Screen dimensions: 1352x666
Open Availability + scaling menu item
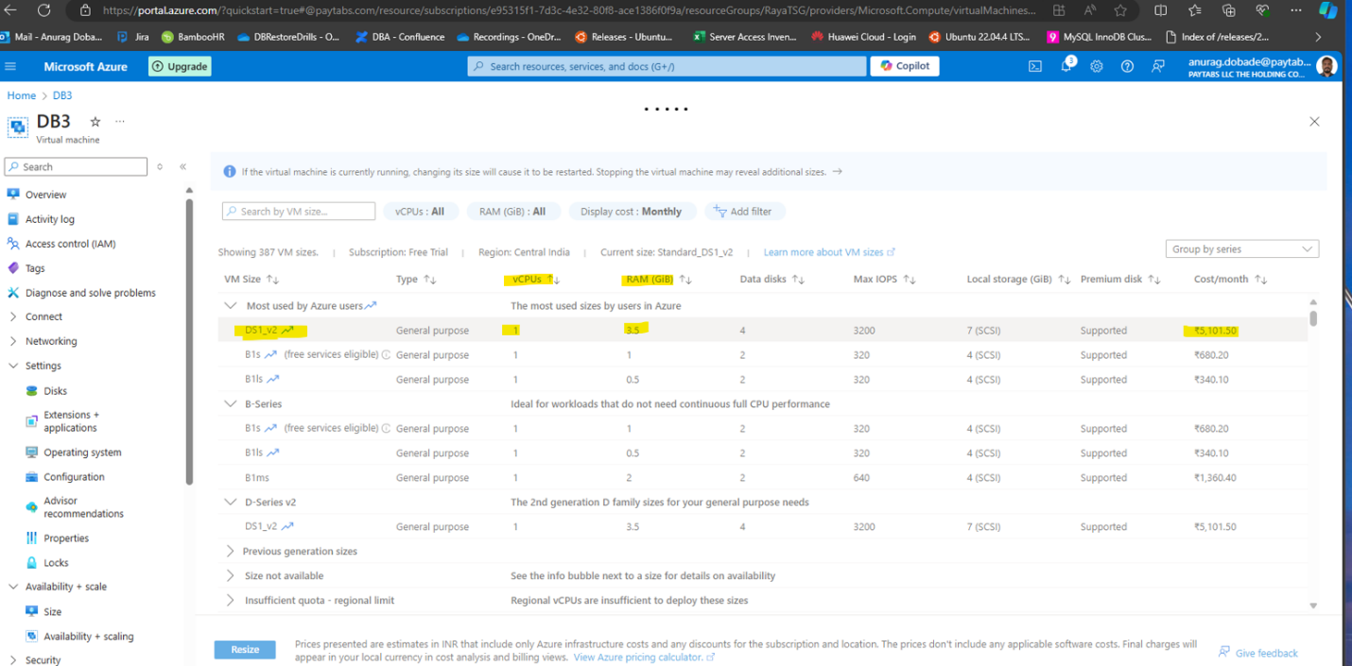point(88,637)
